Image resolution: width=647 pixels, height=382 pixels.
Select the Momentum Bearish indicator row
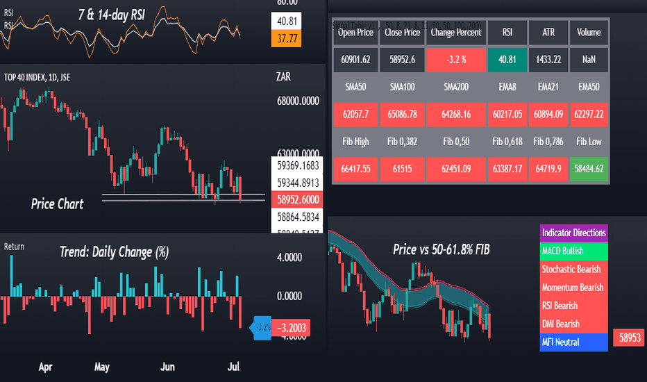point(573,288)
